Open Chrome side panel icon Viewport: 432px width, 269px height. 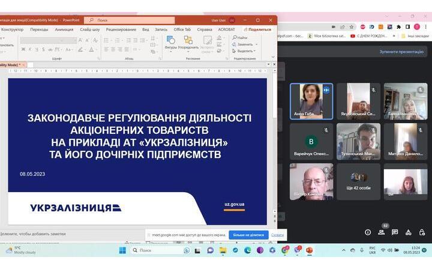(408, 27)
